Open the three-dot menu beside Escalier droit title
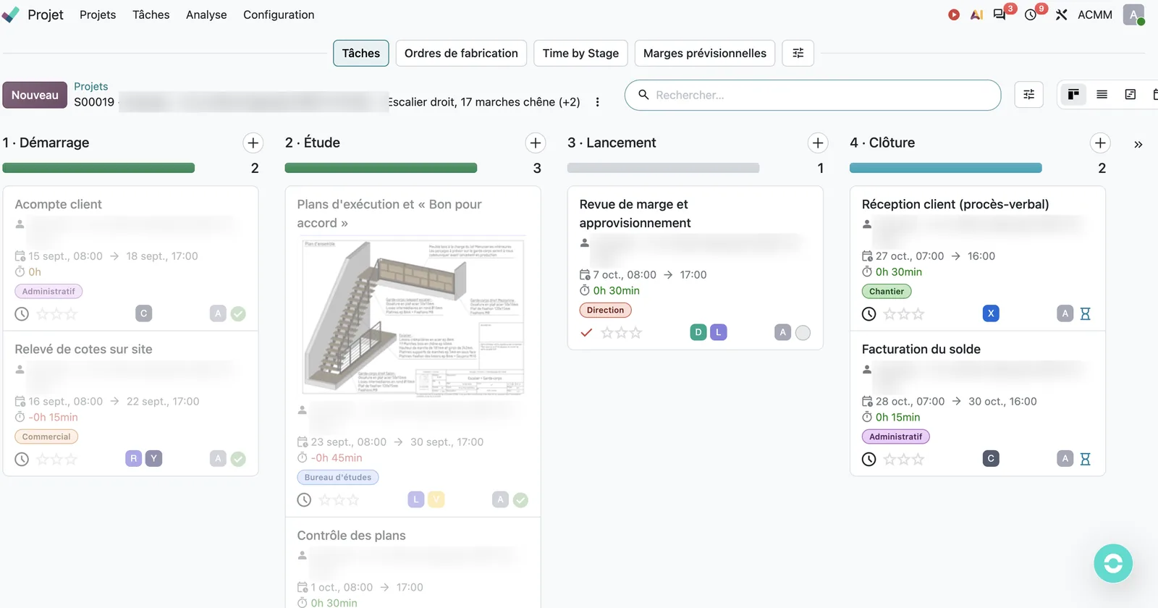 597,102
